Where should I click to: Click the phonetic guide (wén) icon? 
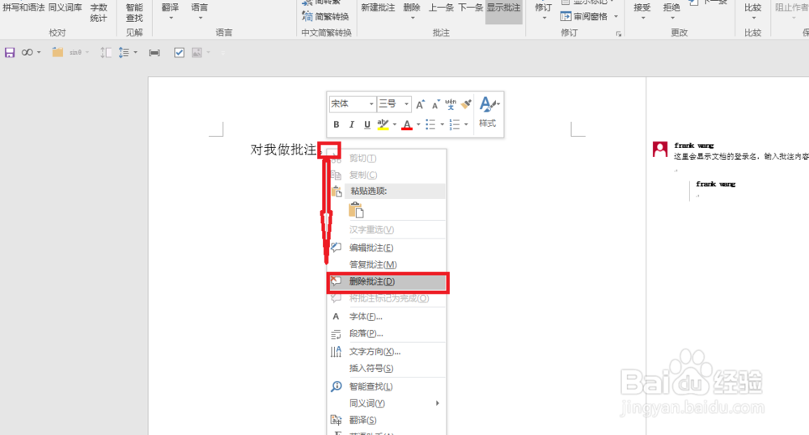(x=451, y=104)
